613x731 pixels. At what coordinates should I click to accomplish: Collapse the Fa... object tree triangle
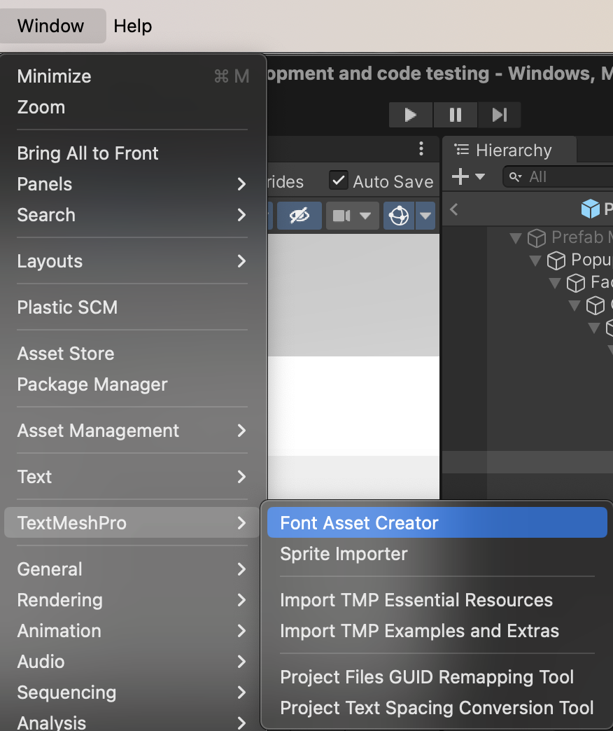tap(555, 283)
